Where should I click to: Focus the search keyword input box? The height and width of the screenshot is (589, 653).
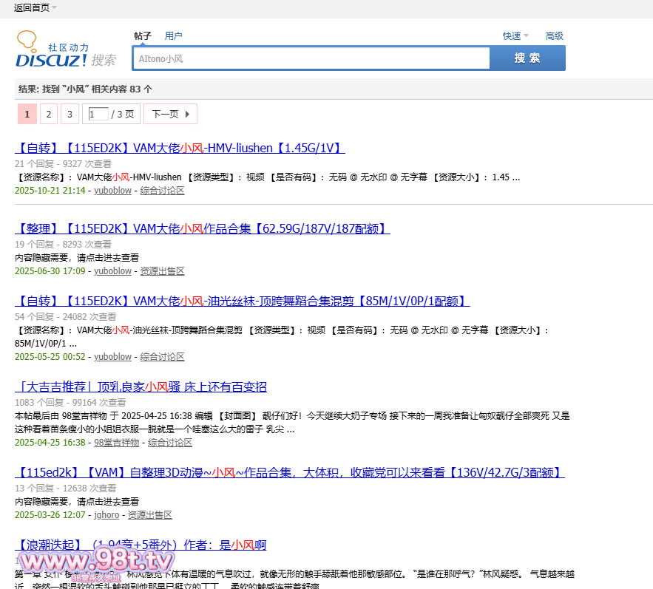311,58
